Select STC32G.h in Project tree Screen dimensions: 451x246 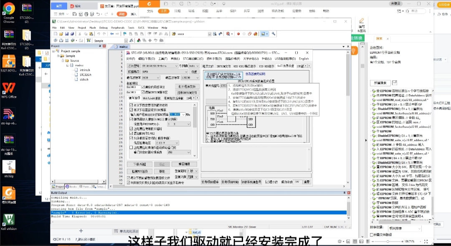point(85,74)
